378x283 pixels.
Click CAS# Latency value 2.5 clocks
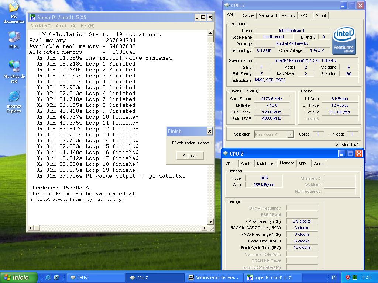(302, 221)
